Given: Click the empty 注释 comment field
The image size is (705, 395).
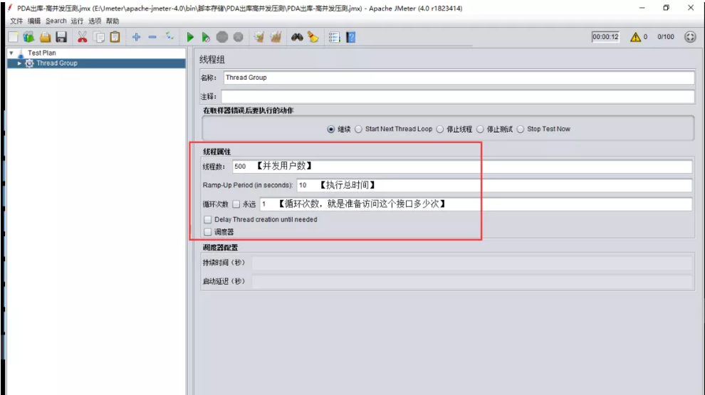Looking at the screenshot, I should click(457, 97).
